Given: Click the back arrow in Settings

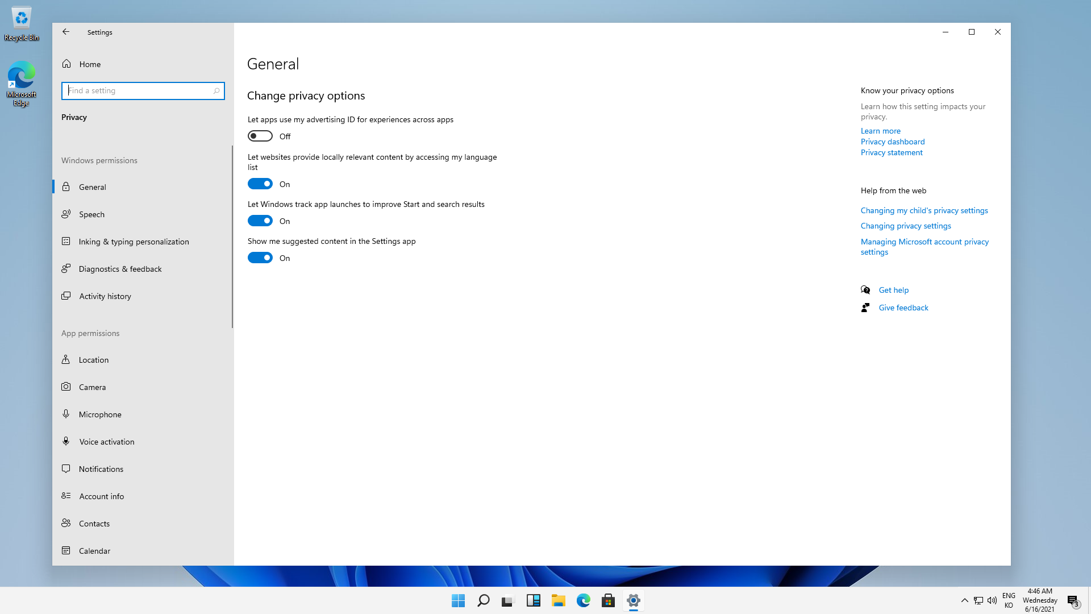Looking at the screenshot, I should click(66, 32).
